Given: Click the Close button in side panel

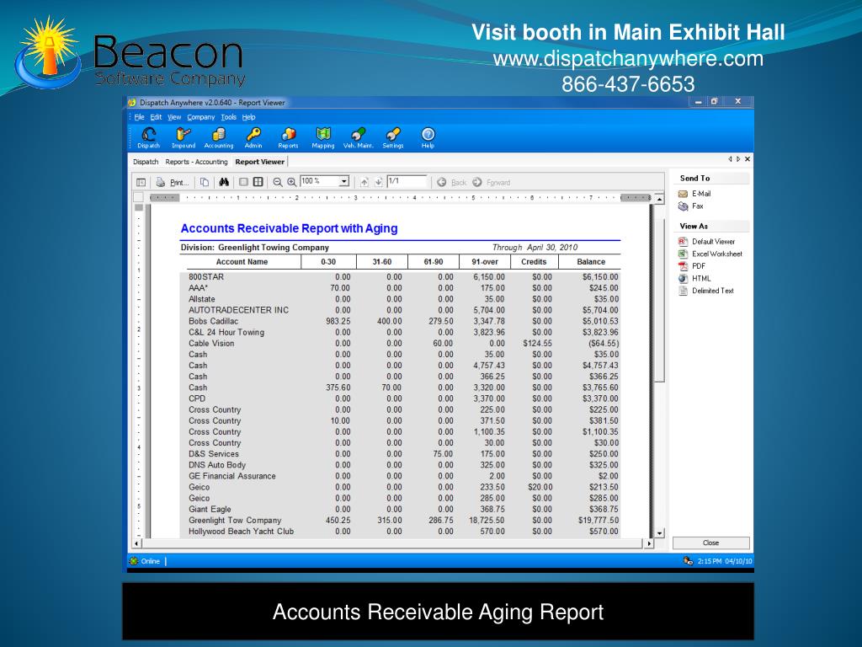Looking at the screenshot, I should point(710,543).
